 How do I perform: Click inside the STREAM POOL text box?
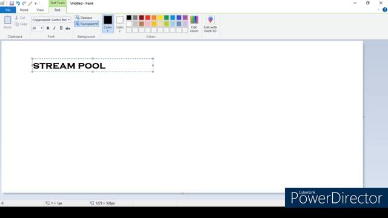click(93, 65)
